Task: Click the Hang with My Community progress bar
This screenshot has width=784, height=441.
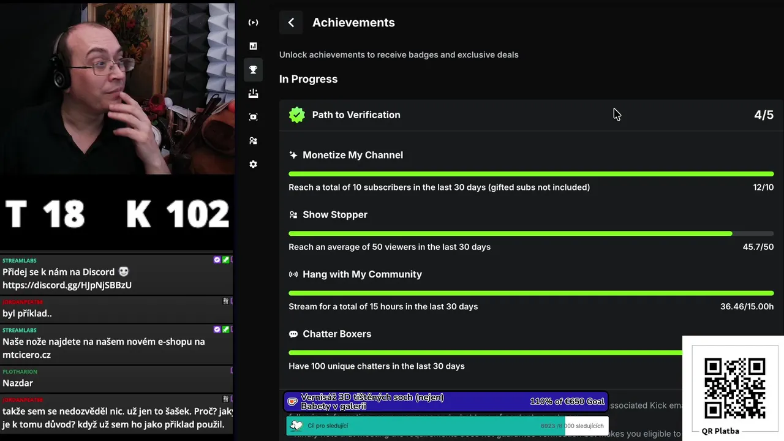Action: [x=531, y=293]
